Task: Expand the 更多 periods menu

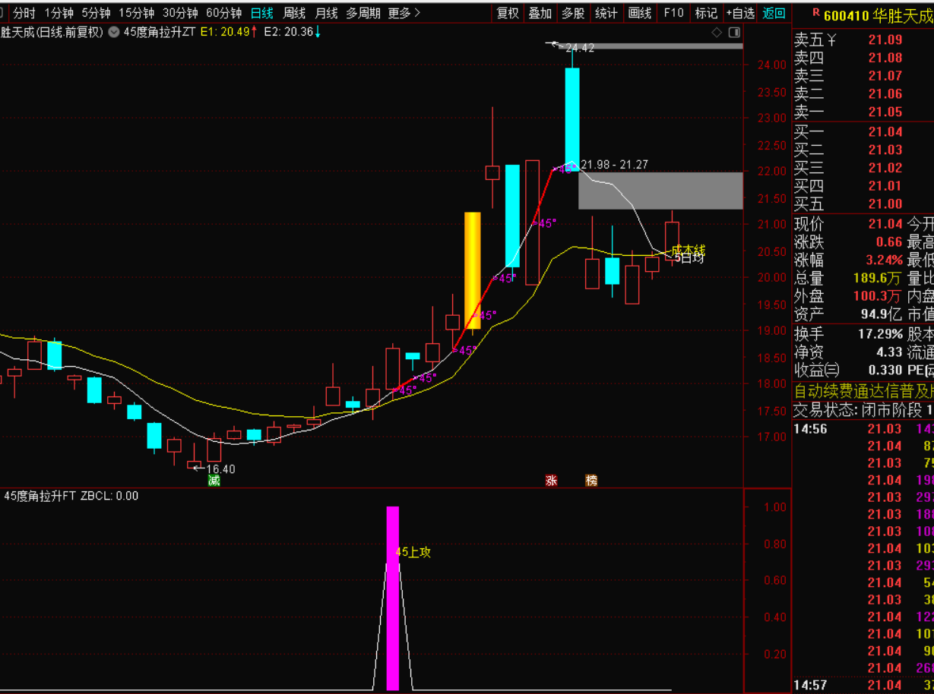Action: coord(404,13)
